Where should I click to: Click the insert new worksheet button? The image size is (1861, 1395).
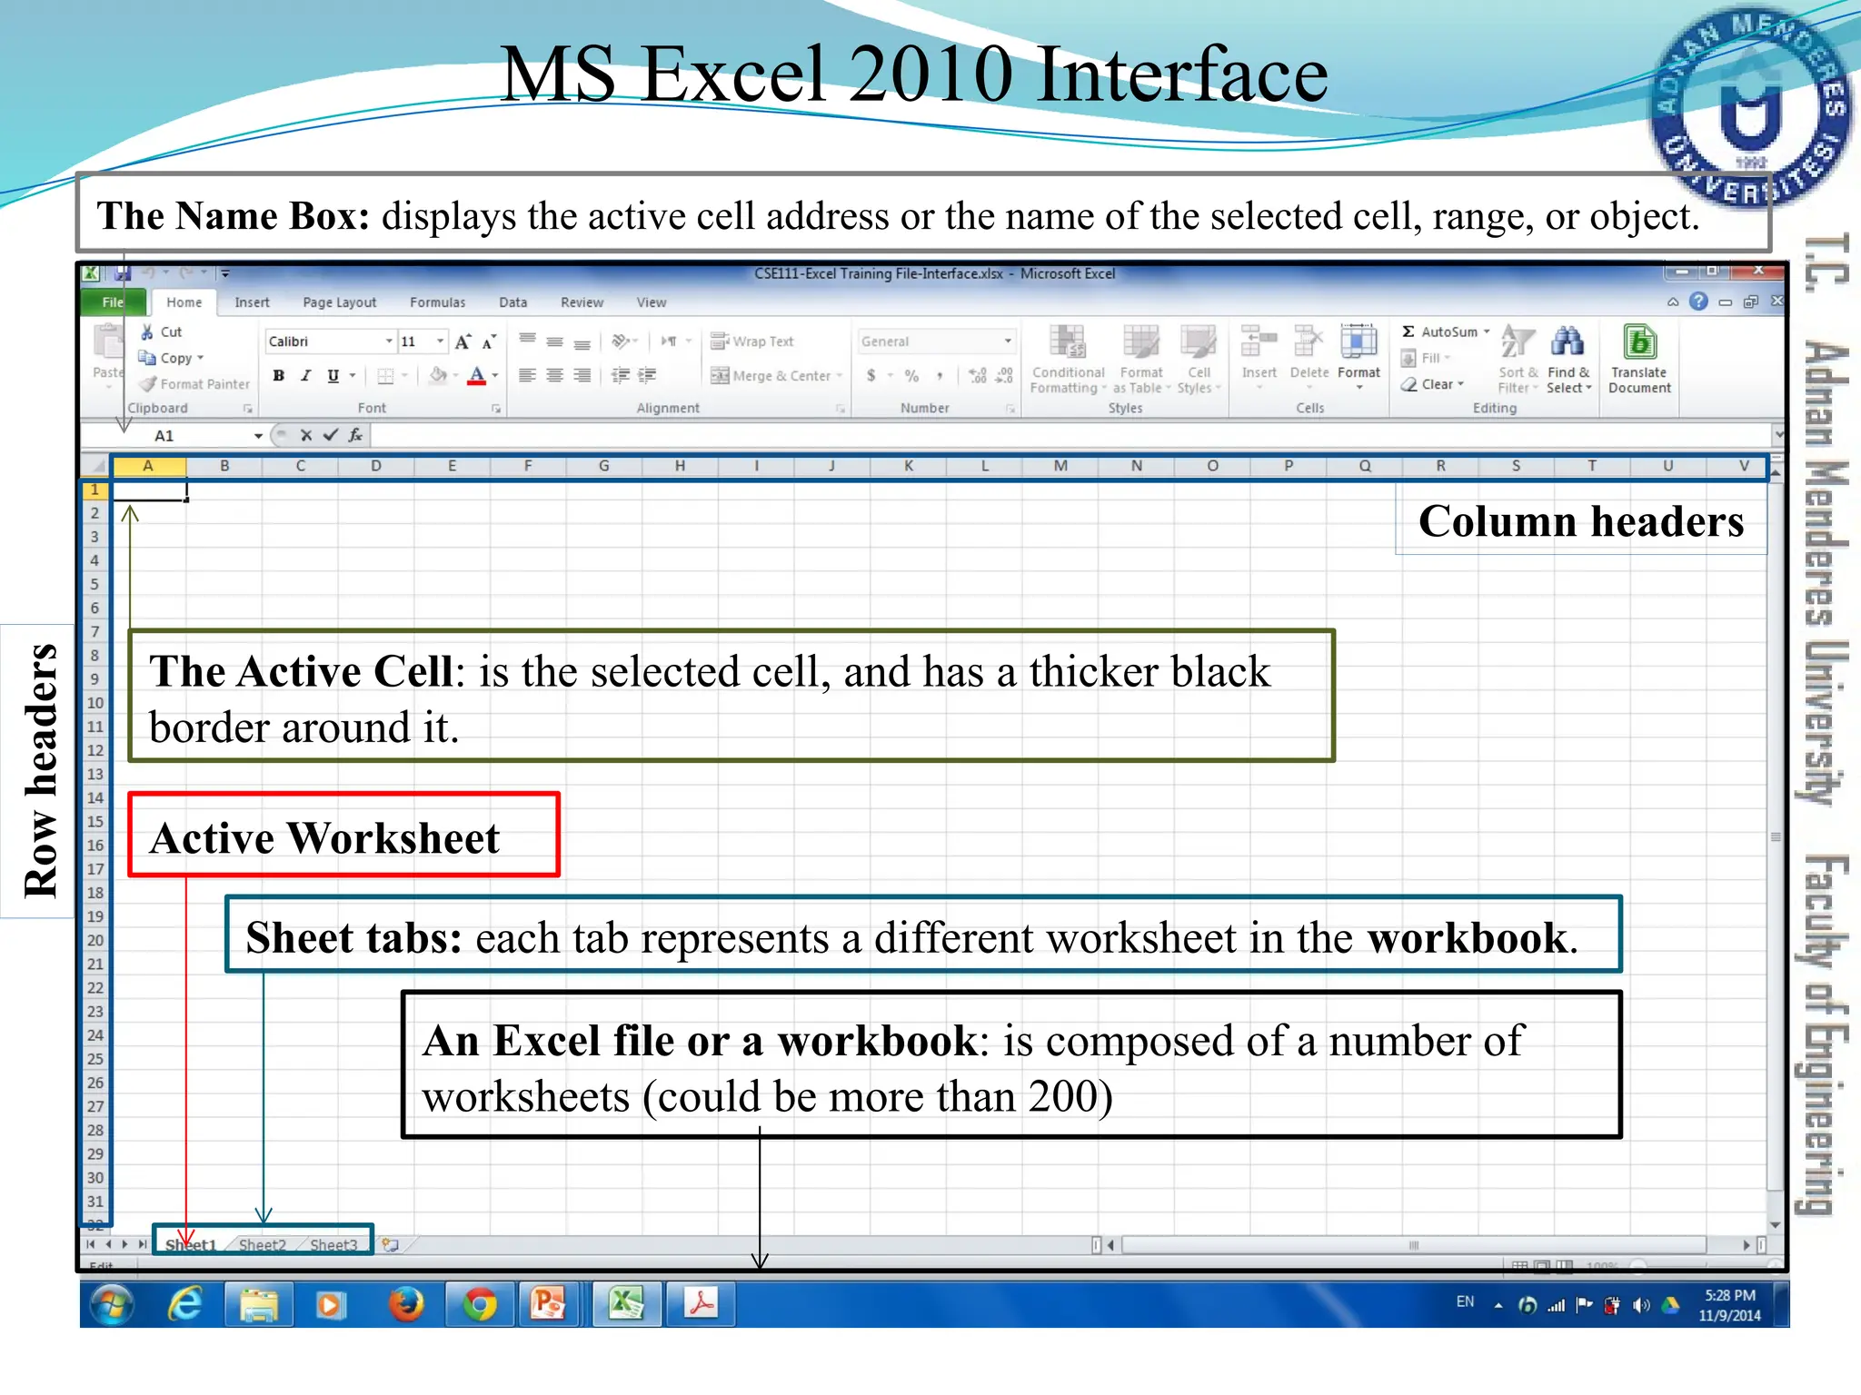click(391, 1244)
